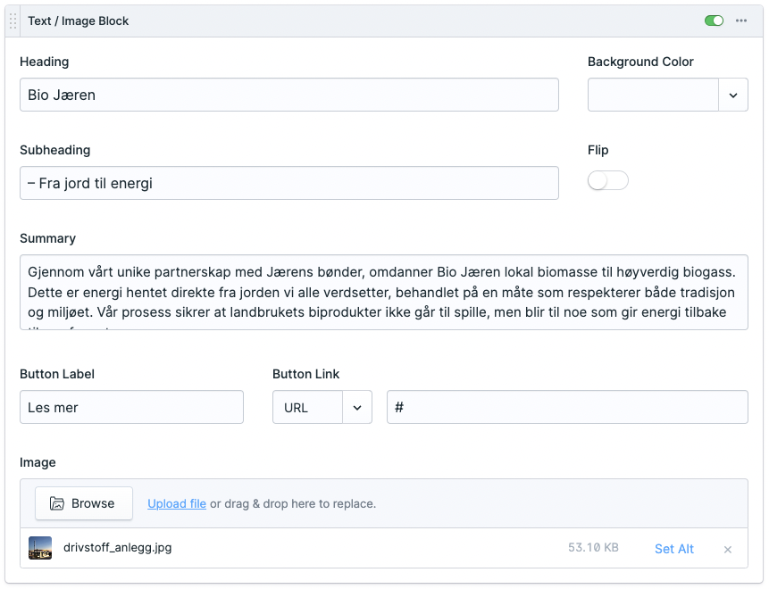Click inside the Summary text area
The height and width of the screenshot is (589, 769).
(383, 293)
